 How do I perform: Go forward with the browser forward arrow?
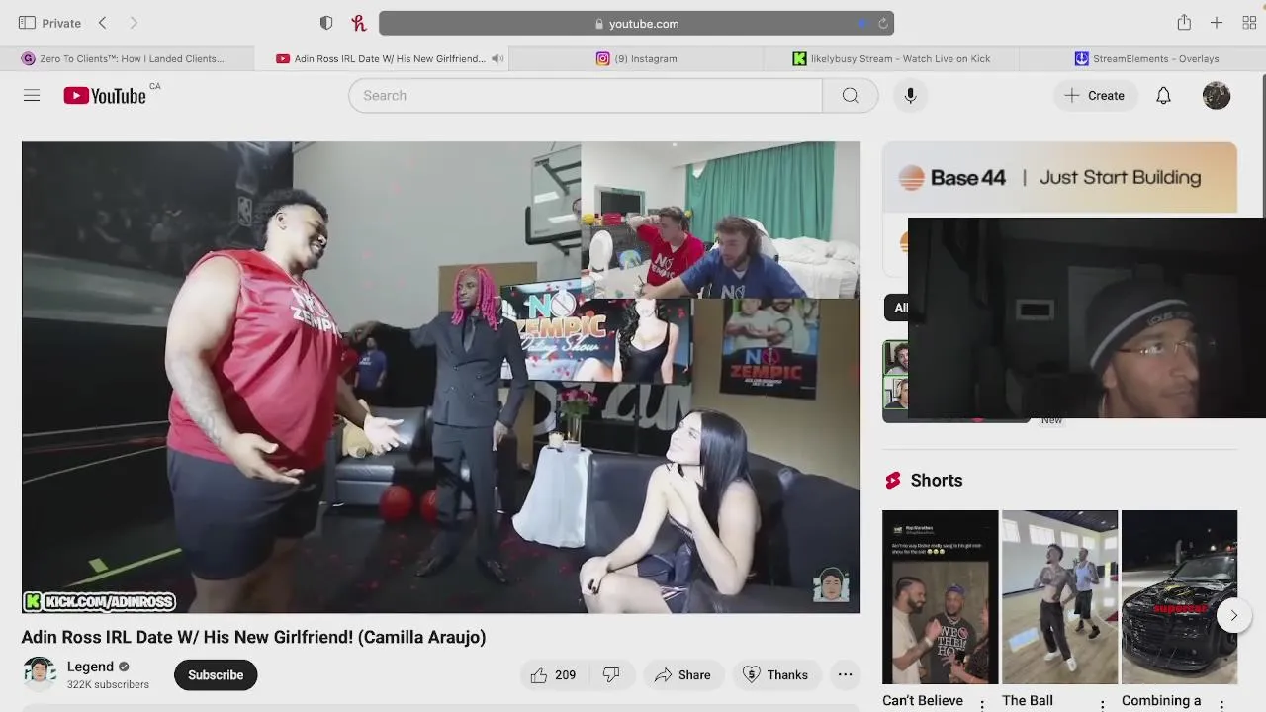click(x=134, y=23)
